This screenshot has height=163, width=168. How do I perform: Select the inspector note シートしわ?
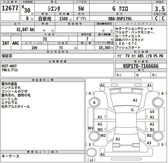[9, 99]
